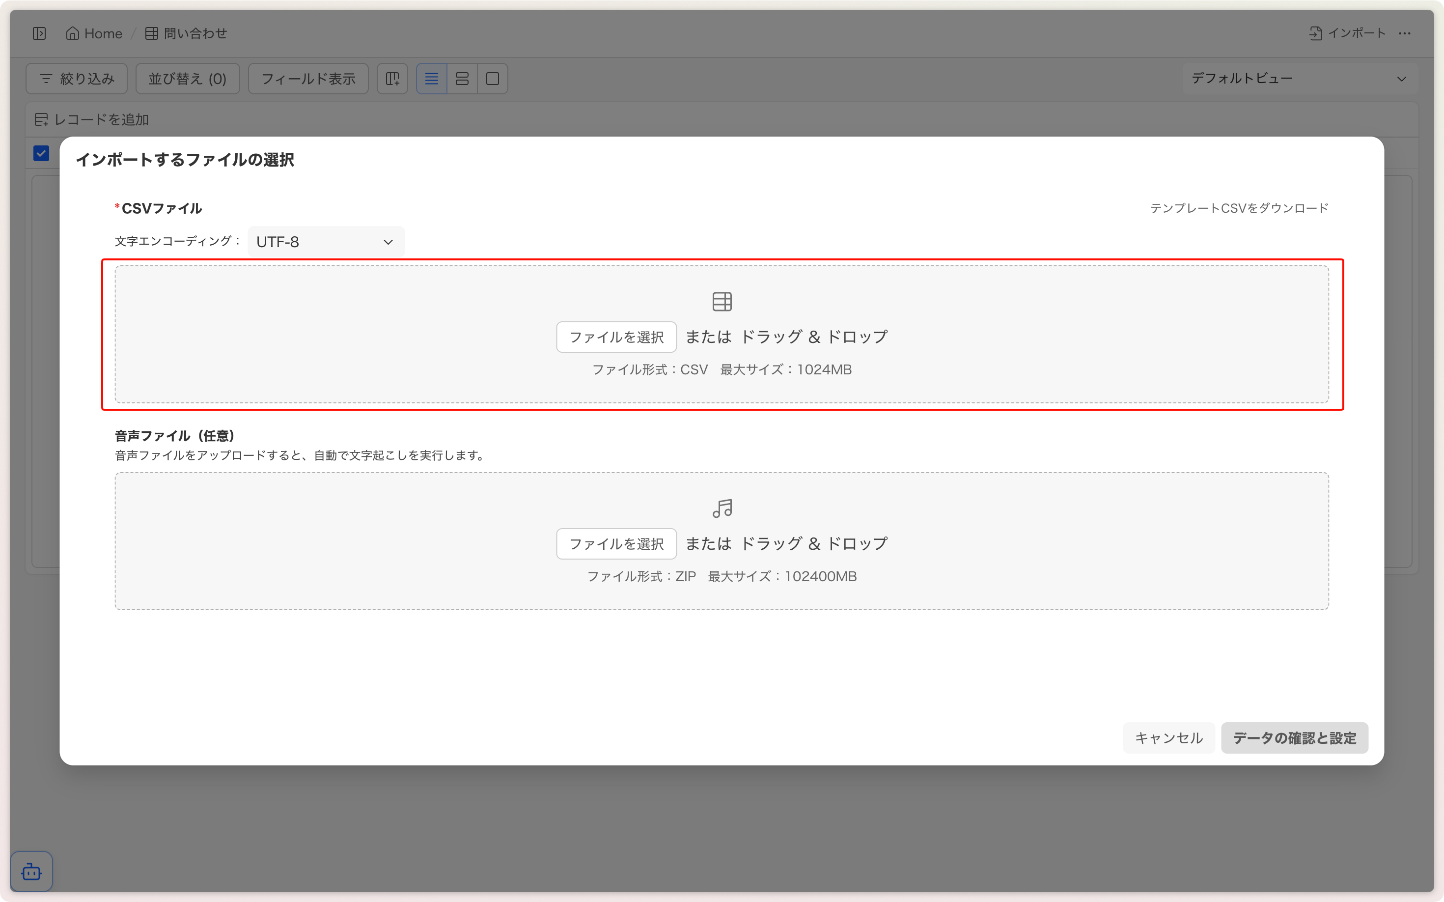Switch to compact list view icon
Image resolution: width=1444 pixels, height=902 pixels.
pos(431,79)
